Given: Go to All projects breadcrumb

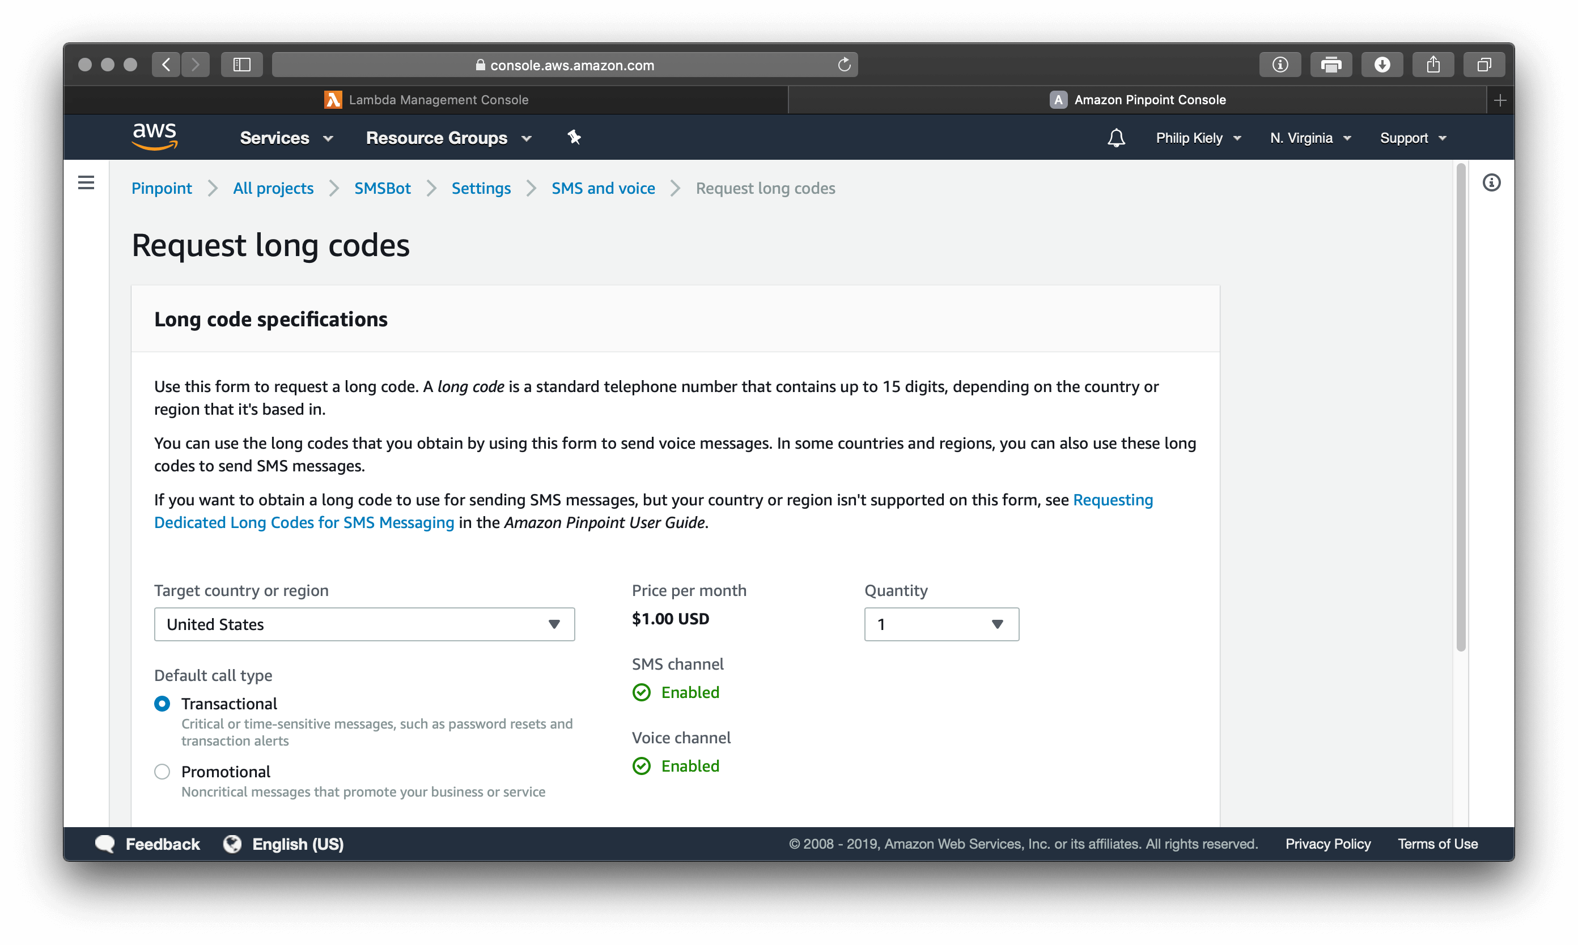Looking at the screenshot, I should coord(273,188).
